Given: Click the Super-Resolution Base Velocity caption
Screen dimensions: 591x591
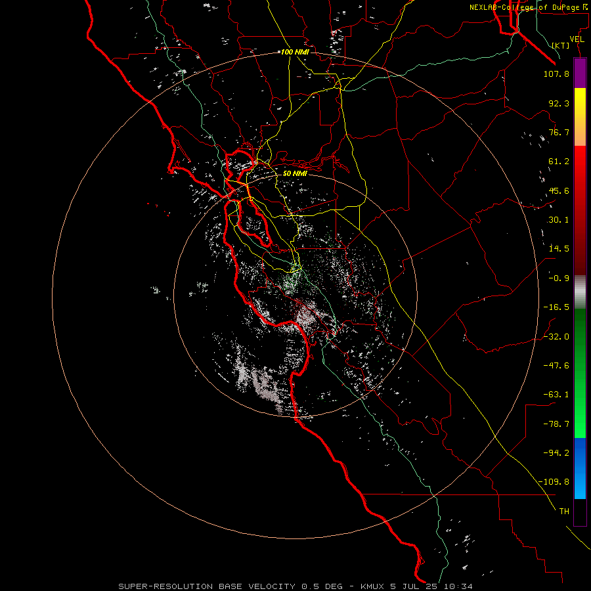Looking at the screenshot, I should click(295, 586).
